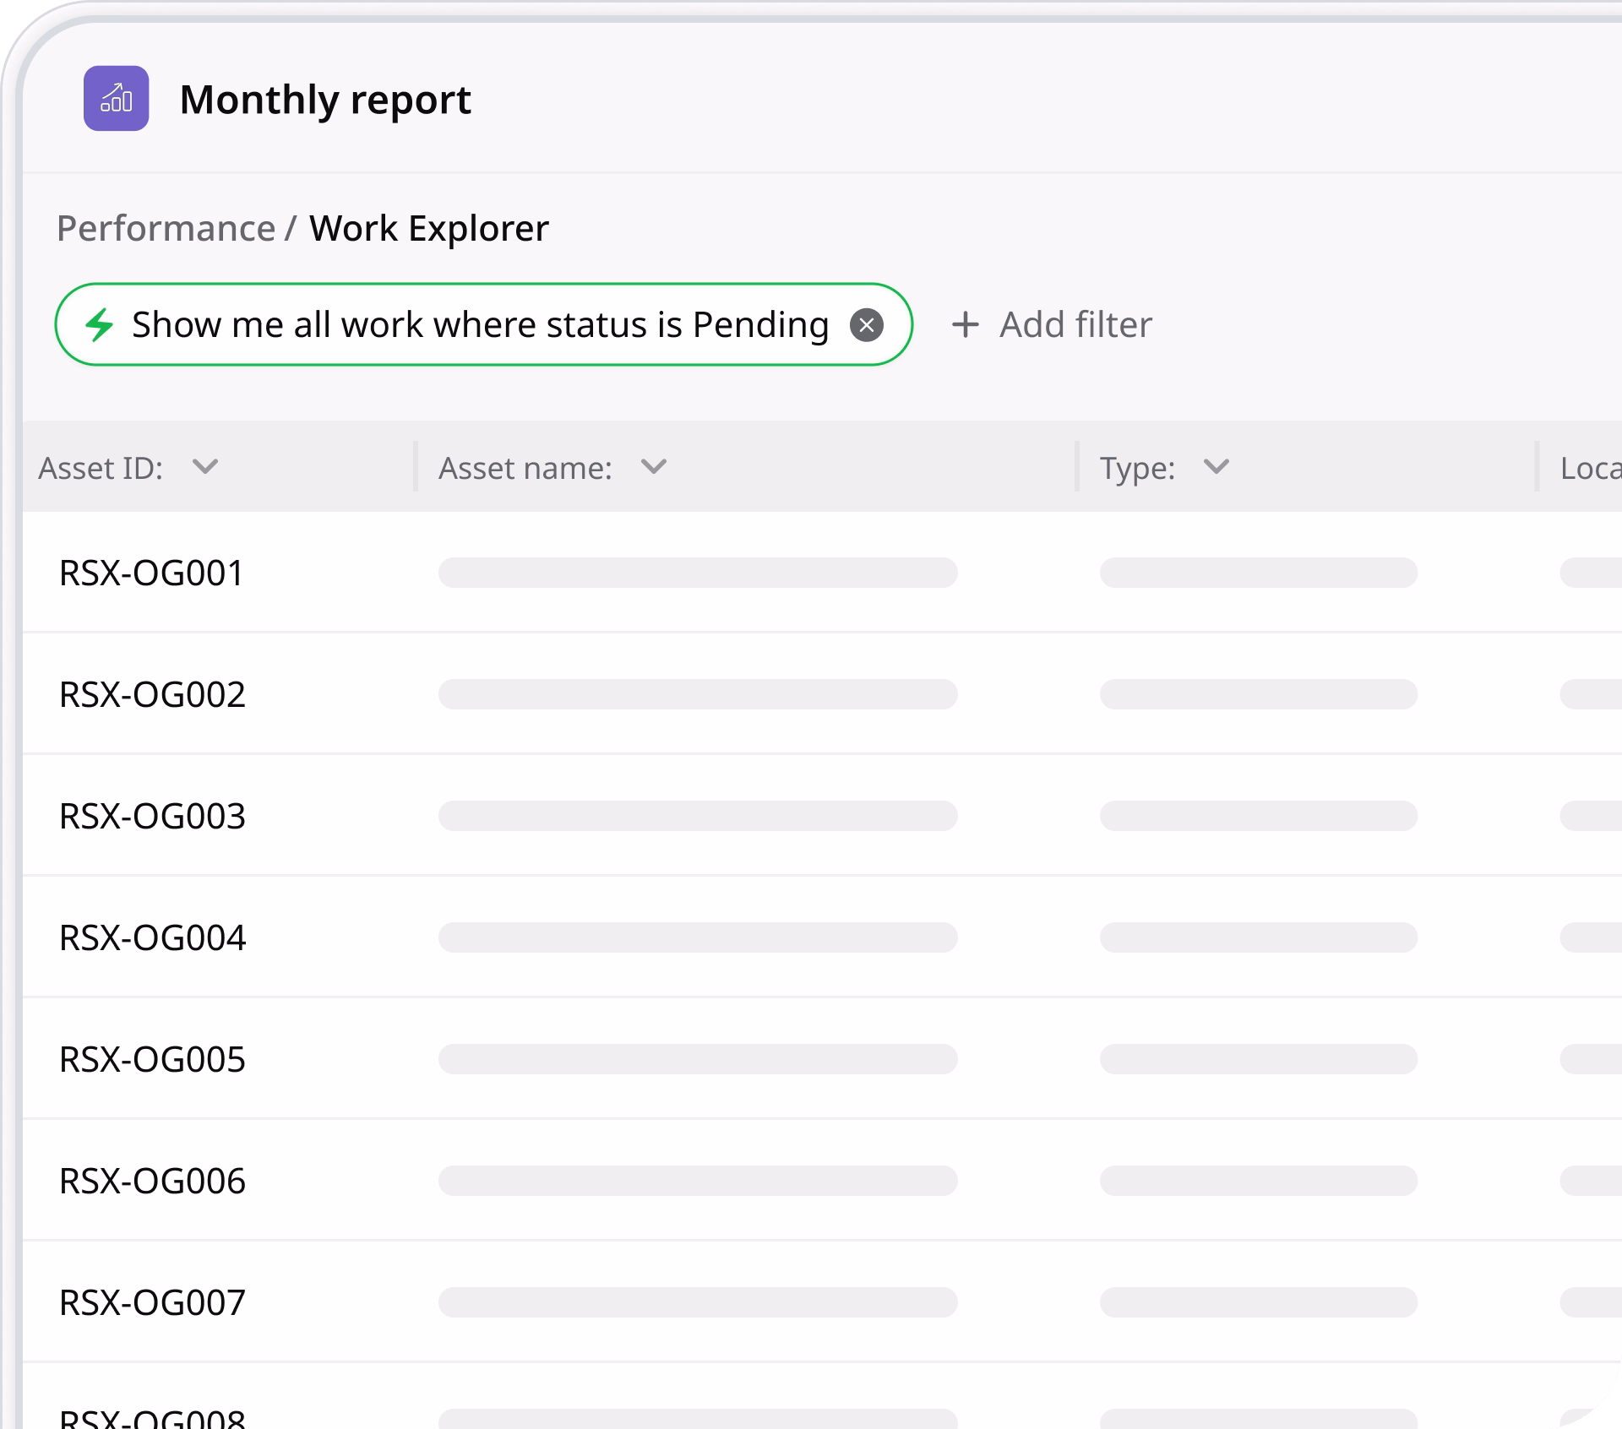
Task: Navigate to Performance breadcrumb link
Action: pos(166,228)
